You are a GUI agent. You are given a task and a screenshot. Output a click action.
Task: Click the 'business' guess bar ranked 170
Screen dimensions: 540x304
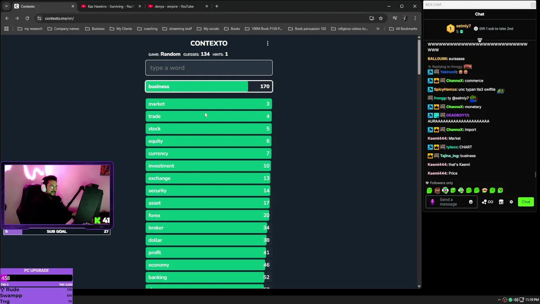(209, 87)
